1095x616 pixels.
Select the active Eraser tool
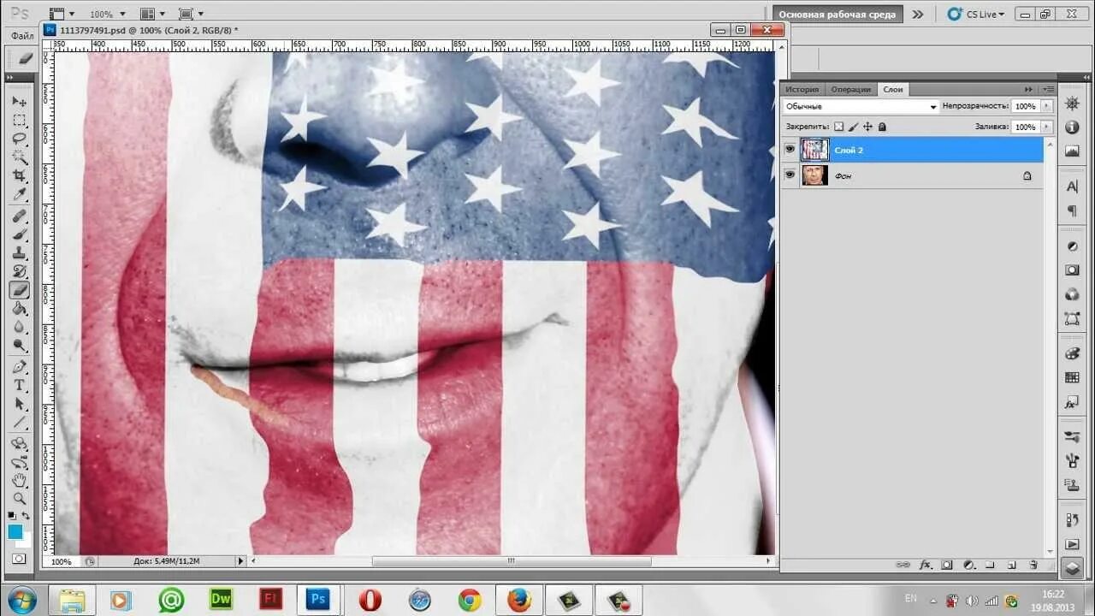point(19,291)
